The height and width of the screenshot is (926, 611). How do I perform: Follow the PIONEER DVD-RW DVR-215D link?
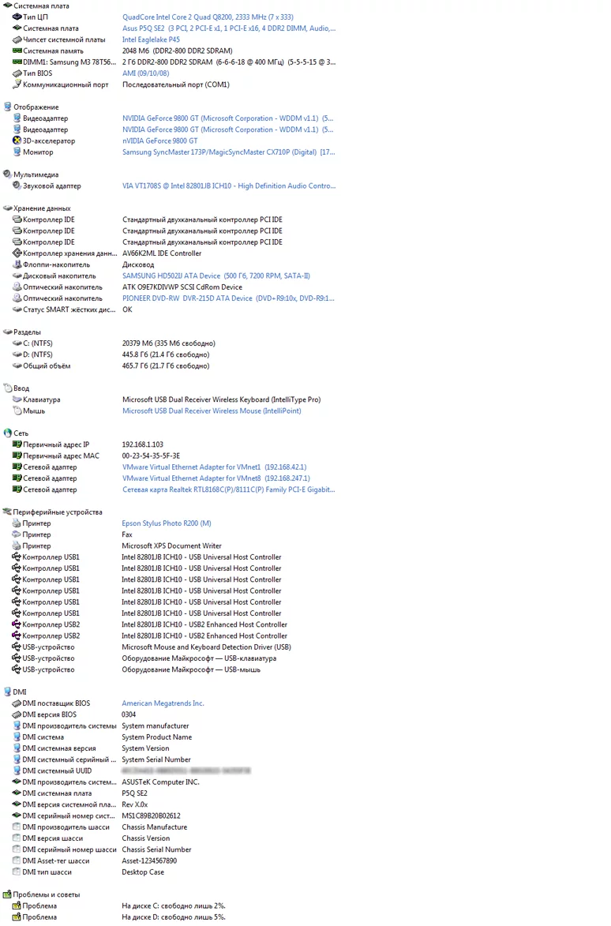228,298
